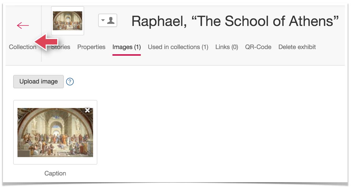This screenshot has width=351, height=188.
Task: Expand the small arrow beside the person icon
Action: 103,20
